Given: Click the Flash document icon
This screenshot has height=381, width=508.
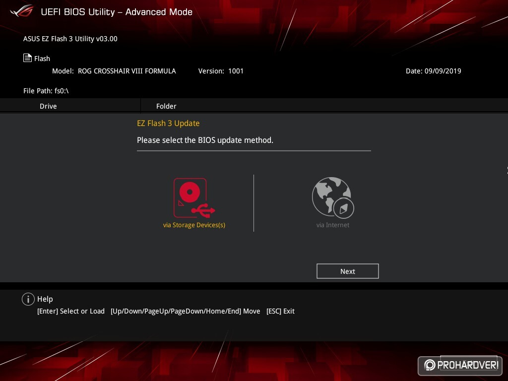Looking at the screenshot, I should click(27, 58).
